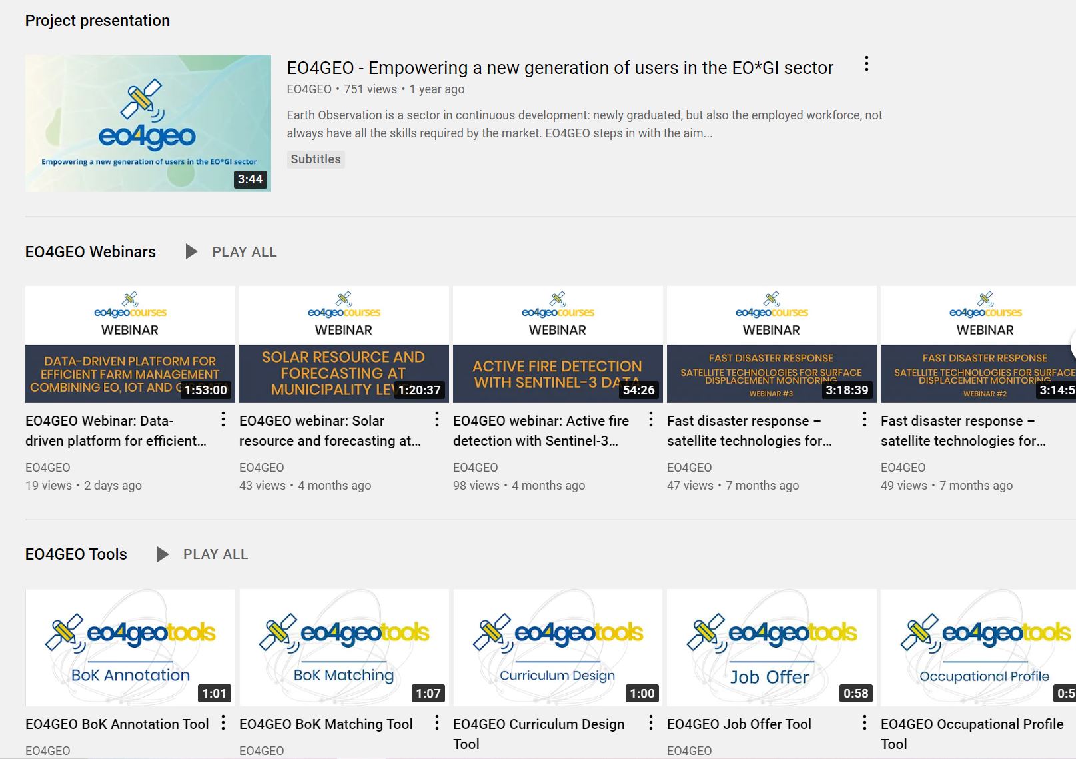
Task: Click EO4GEO channel under BoK Matching Tool
Action: [x=262, y=751]
